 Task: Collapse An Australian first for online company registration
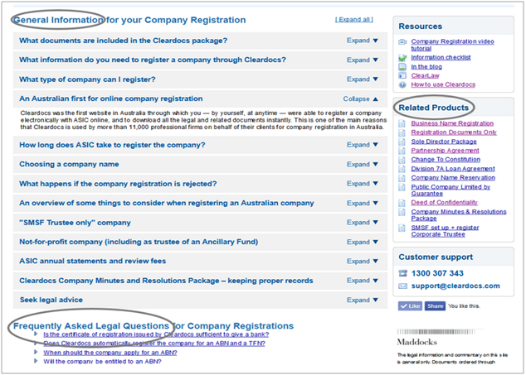[x=361, y=99]
